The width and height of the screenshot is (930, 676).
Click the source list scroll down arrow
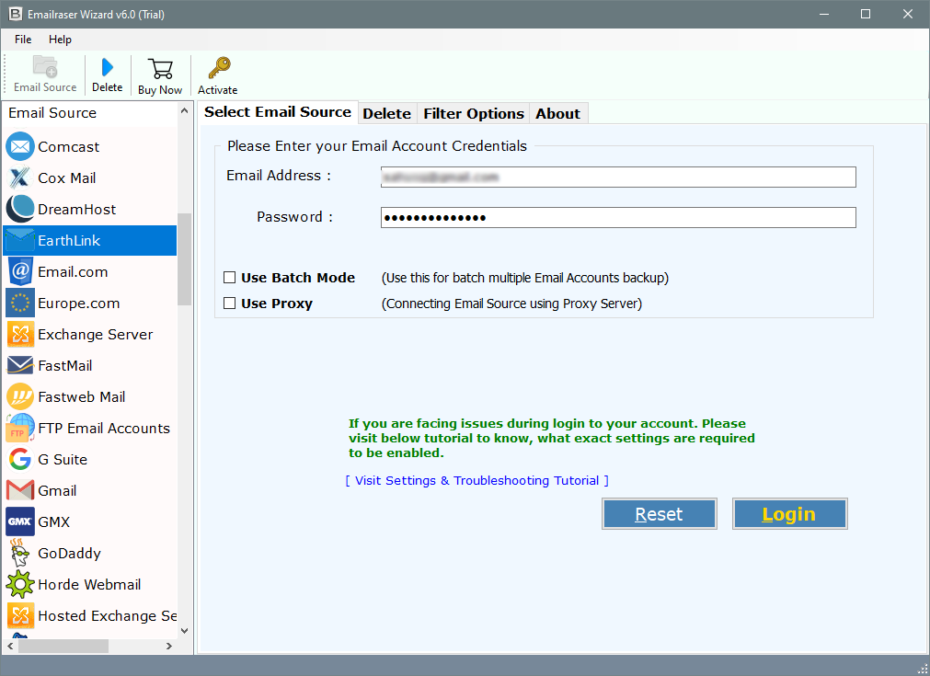click(185, 631)
